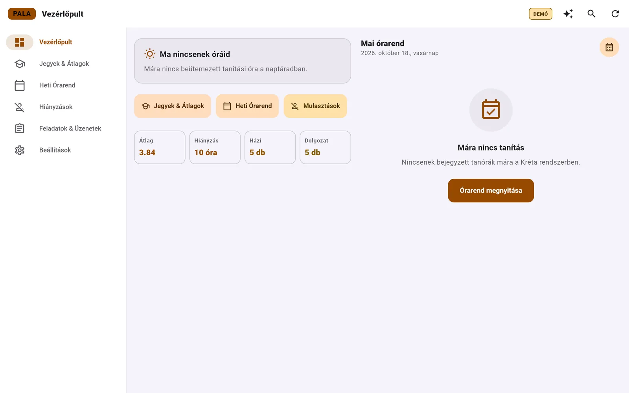Image resolution: width=629 pixels, height=393 pixels.
Task: Click the Átlag 3.84 stat card
Action: (160, 147)
